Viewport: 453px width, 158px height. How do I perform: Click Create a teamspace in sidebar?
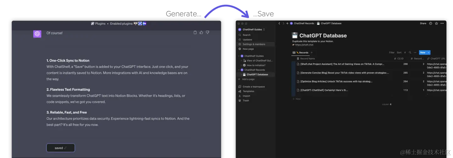point(251,87)
